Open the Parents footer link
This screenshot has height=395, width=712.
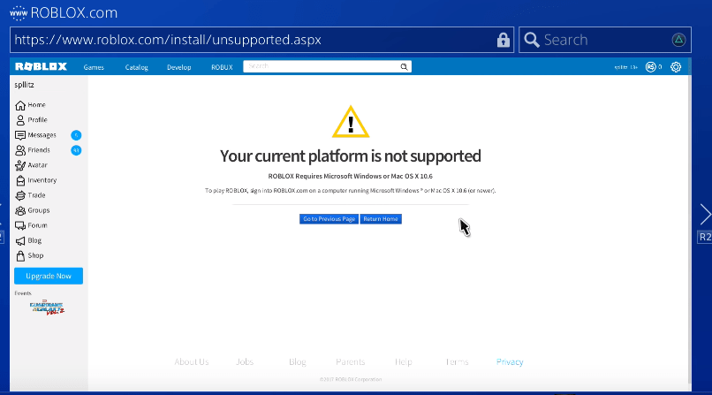point(350,361)
